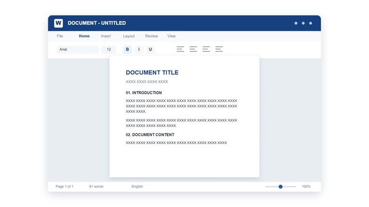Image resolution: width=369 pixels, height=207 pixels.
Task: Toggle Italic formatting
Action: click(x=139, y=49)
